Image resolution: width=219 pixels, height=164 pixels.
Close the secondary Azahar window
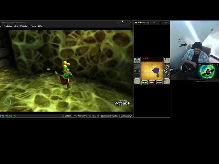pos(167,23)
